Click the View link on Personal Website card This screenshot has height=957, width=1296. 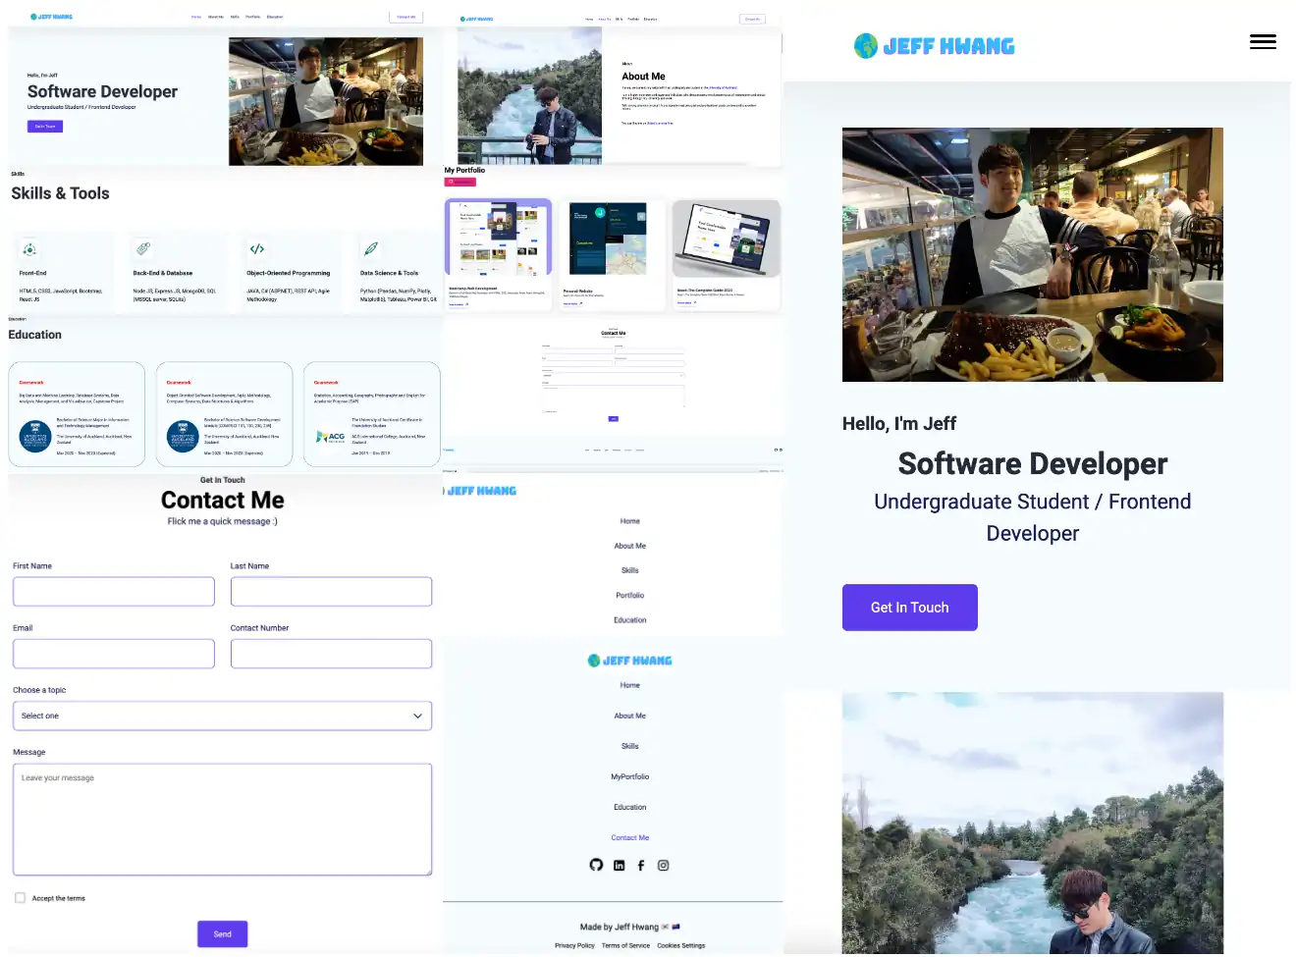point(572,303)
